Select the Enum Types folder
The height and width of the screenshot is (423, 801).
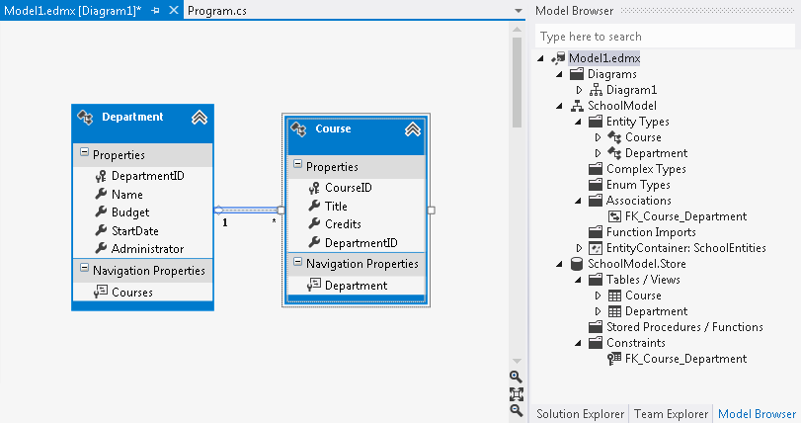point(629,185)
